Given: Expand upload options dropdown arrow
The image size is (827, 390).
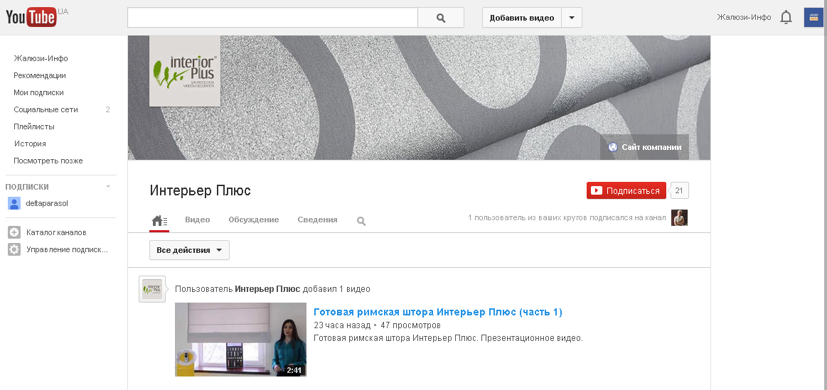Looking at the screenshot, I should pos(572,18).
